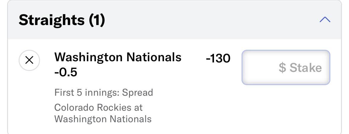349x134 pixels.
Task: Click the word "Stake" placeholder text
Action: [305, 67]
